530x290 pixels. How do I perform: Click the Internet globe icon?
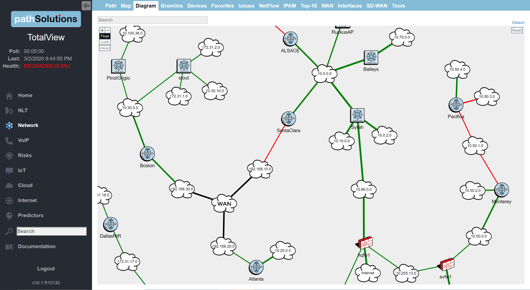(x=9, y=201)
